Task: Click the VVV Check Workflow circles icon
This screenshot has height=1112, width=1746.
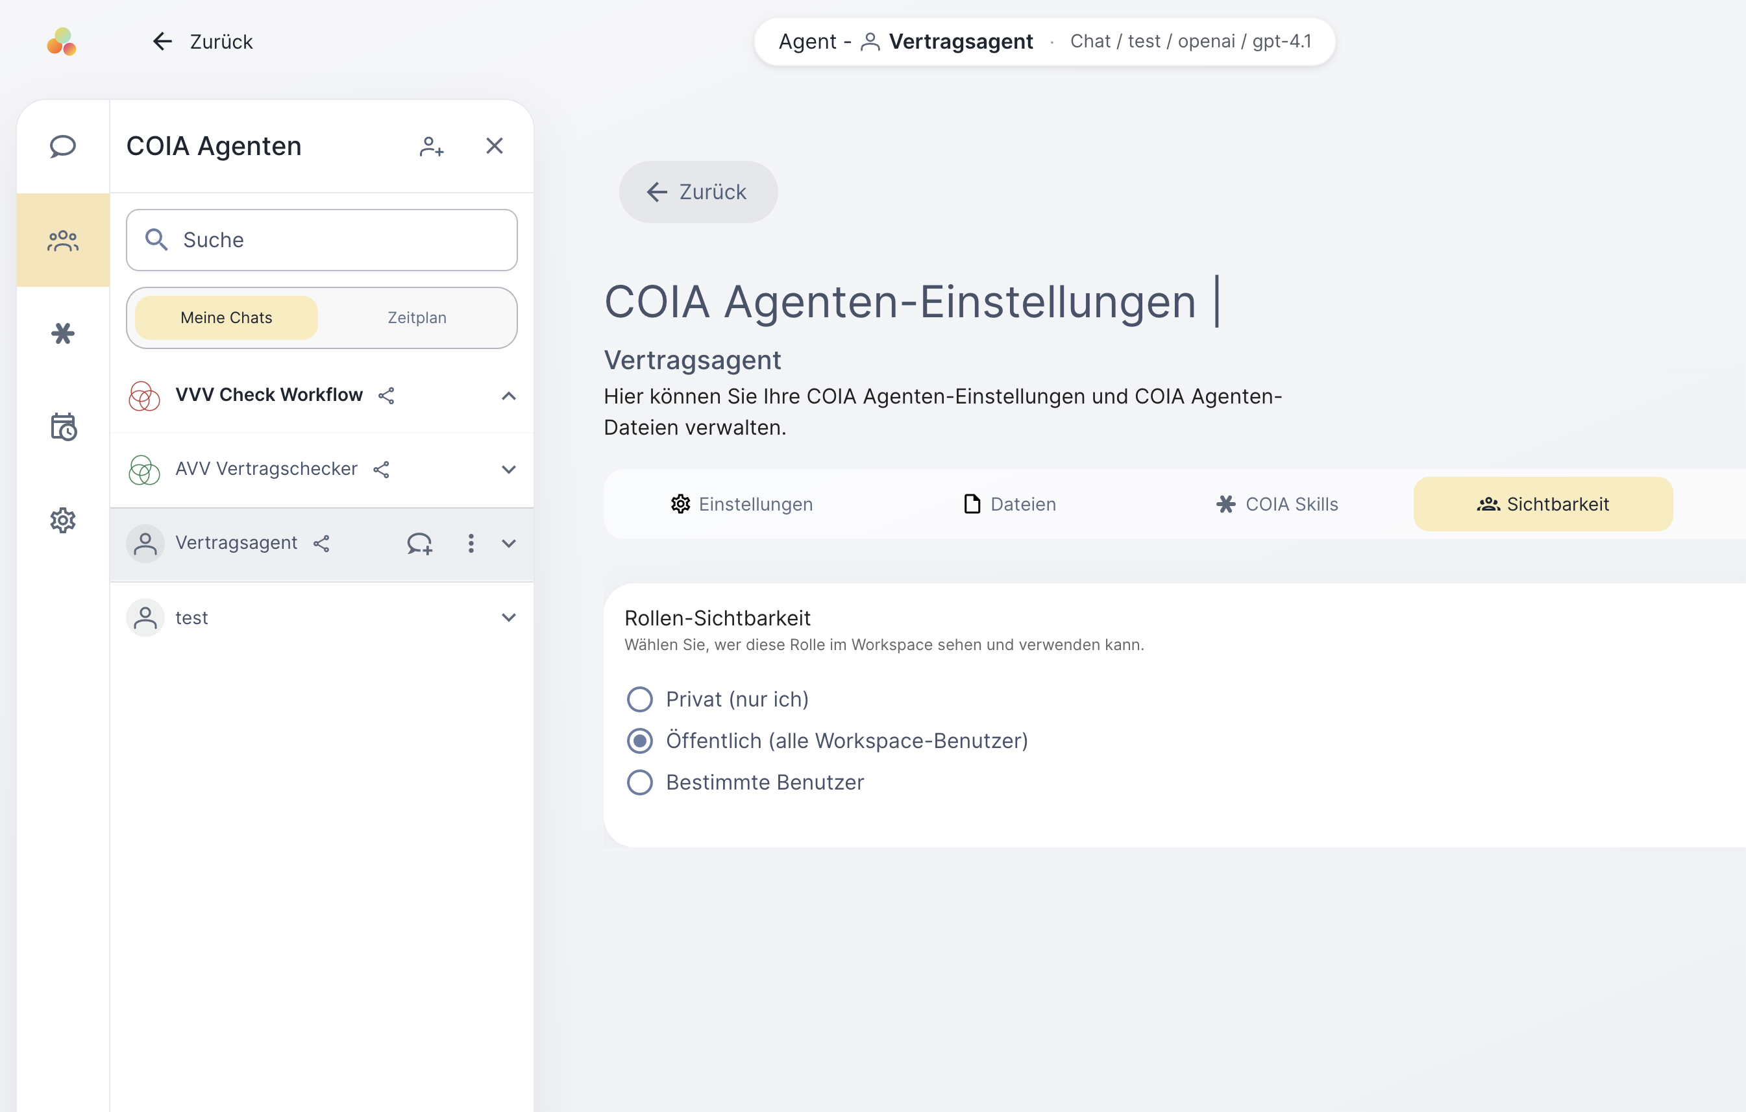Action: [x=144, y=396]
